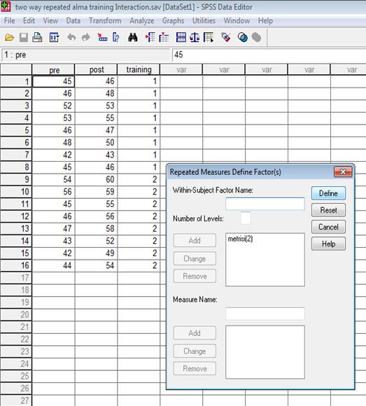This screenshot has height=406, width=366.
Task: Select metrisi(2) in the factor list
Action: pos(240,239)
